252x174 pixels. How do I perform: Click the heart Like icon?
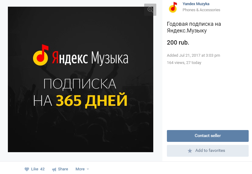27,169
